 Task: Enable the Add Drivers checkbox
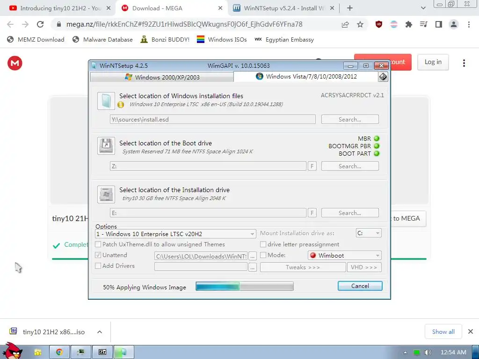pos(98,266)
